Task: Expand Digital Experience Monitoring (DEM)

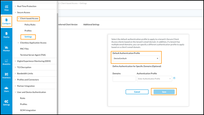Action: point(15,61)
